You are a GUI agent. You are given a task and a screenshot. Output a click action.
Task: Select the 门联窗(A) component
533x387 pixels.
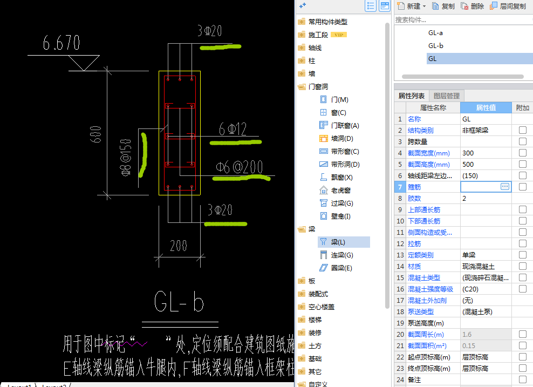point(339,125)
